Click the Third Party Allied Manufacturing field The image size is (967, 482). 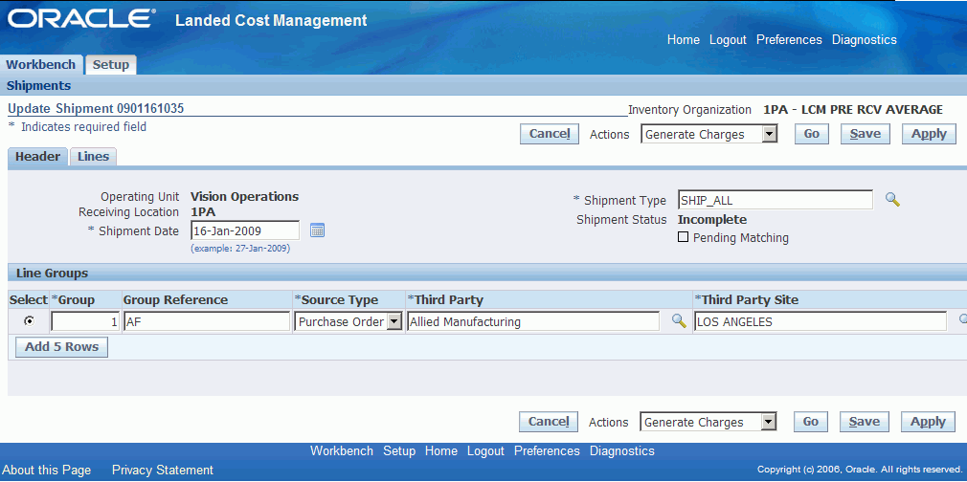(x=533, y=321)
